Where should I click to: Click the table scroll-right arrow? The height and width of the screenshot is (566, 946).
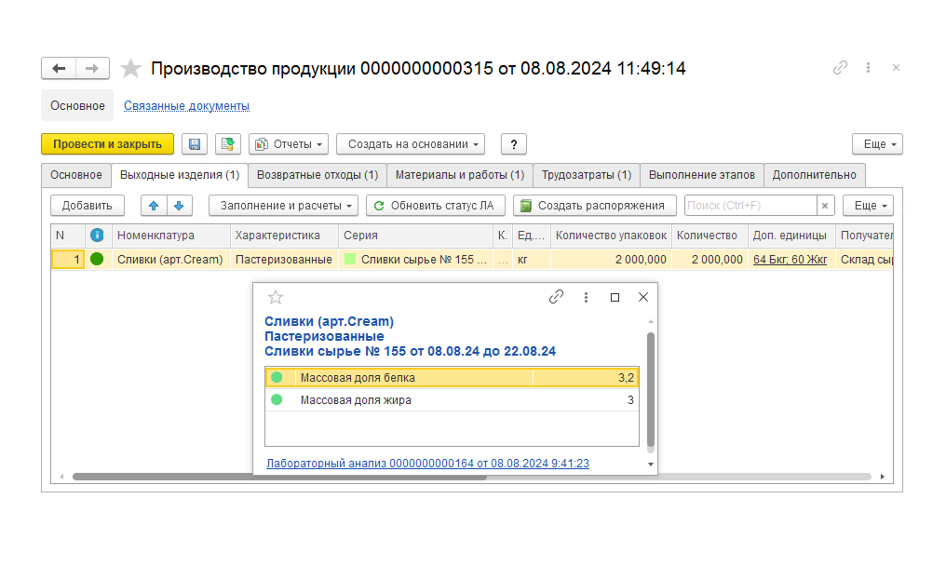[x=883, y=477]
